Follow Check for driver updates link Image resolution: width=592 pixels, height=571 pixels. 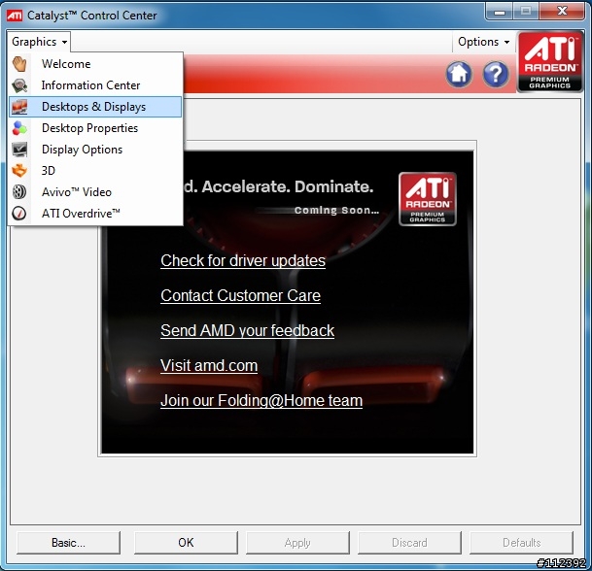(243, 260)
